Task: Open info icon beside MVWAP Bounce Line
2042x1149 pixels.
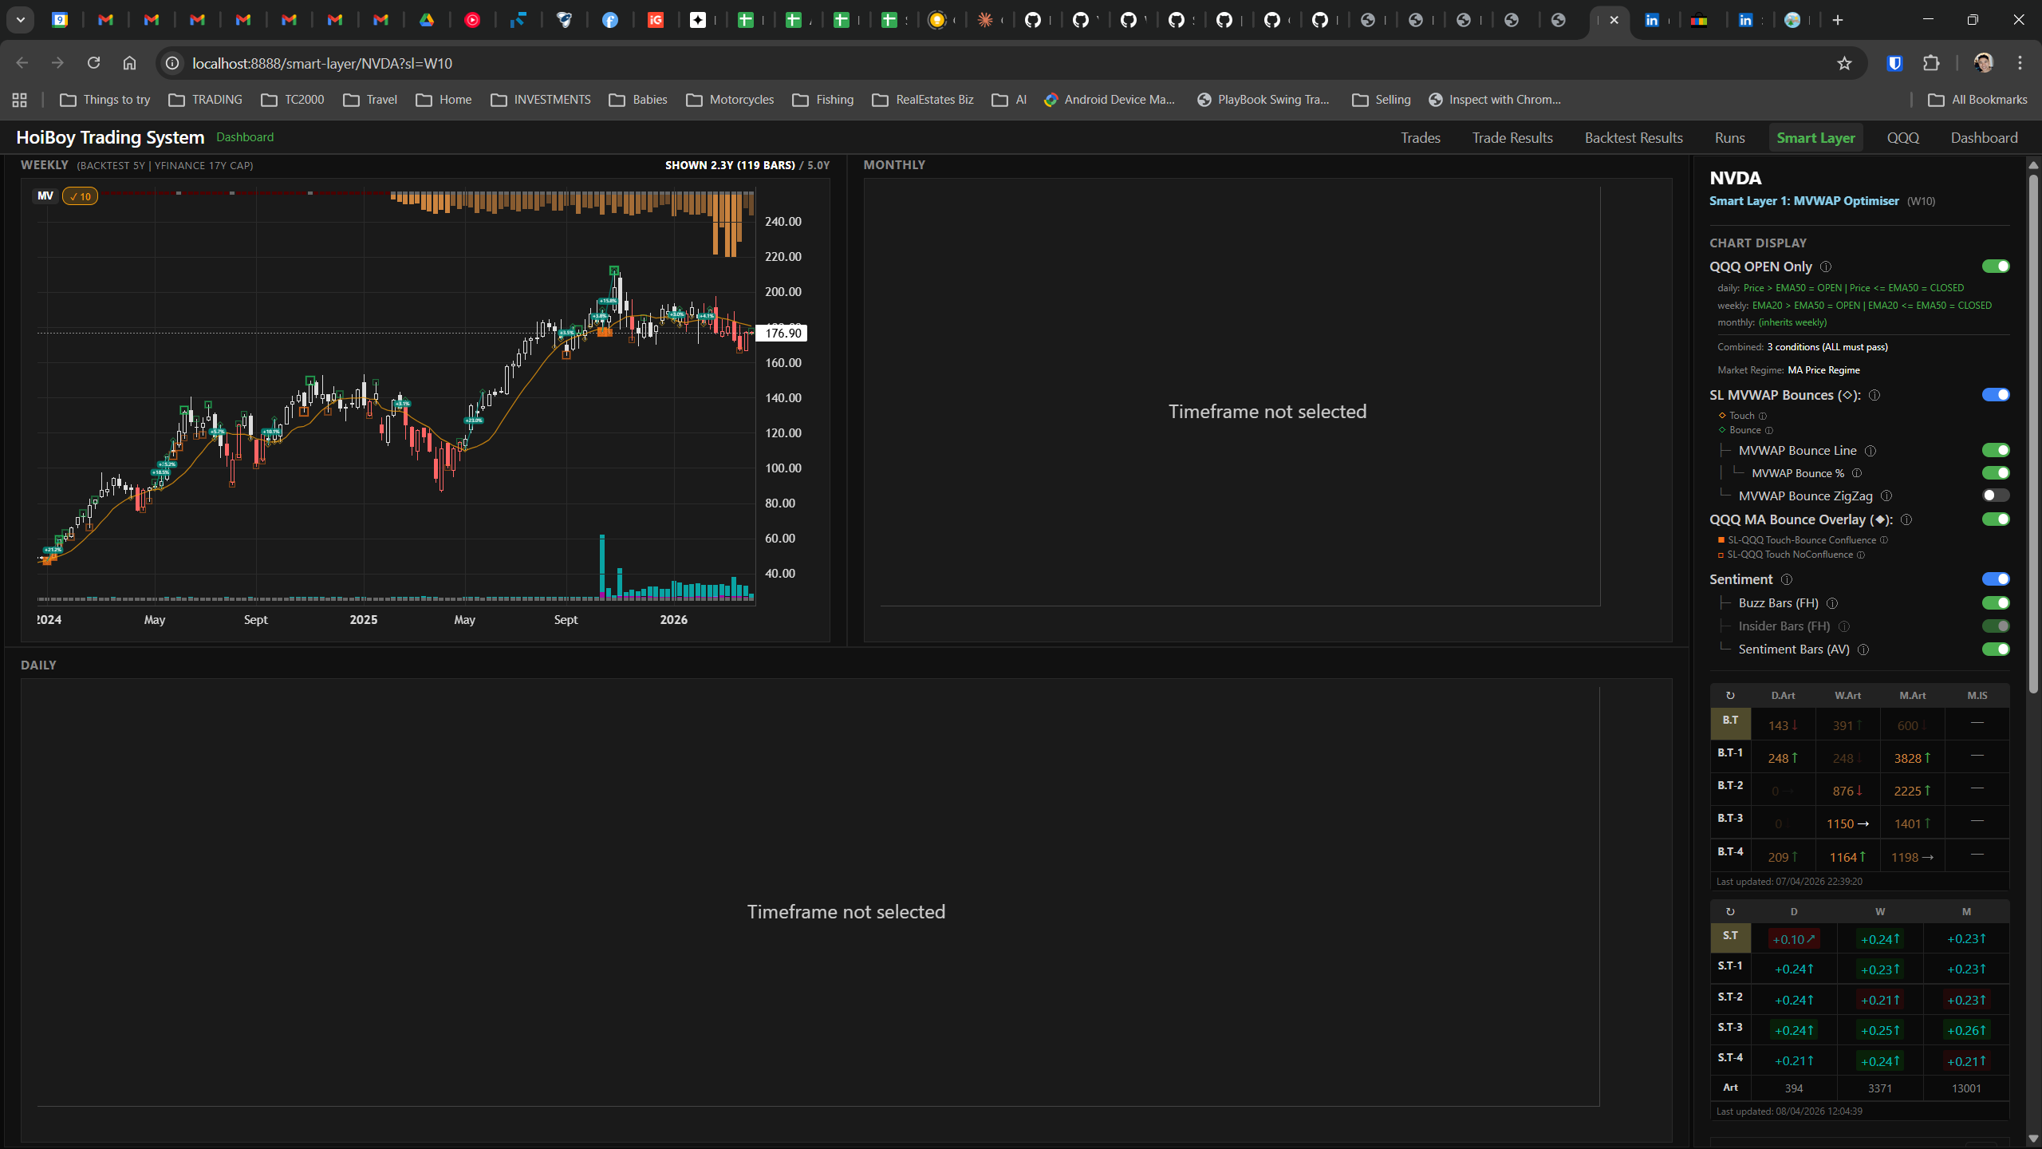Action: 1871,451
